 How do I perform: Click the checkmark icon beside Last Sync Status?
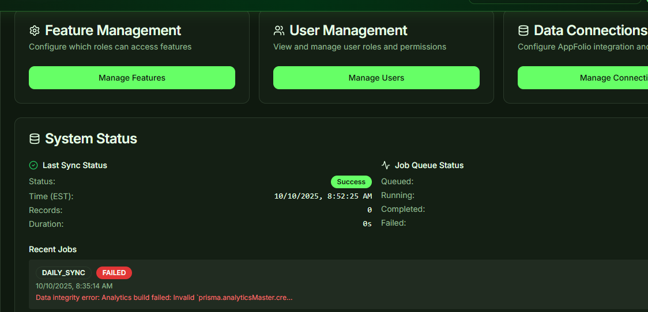pyautogui.click(x=33, y=165)
